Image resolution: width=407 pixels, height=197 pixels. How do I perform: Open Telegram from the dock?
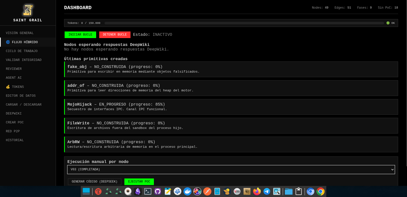click(x=267, y=191)
